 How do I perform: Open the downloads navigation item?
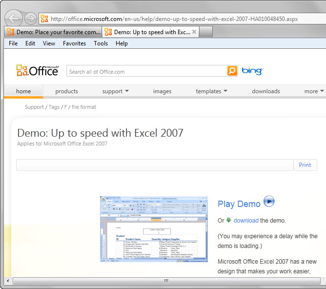point(266,91)
